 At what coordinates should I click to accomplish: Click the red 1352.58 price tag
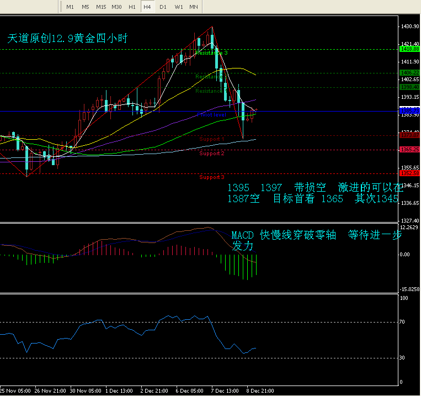[x=409, y=173]
